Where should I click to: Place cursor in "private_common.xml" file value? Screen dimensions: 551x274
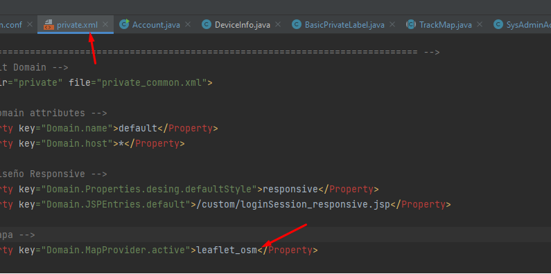coord(152,83)
